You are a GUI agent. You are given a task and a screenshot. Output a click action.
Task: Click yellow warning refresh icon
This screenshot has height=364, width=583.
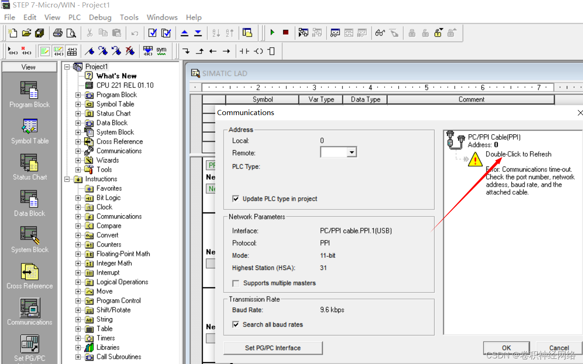(475, 160)
